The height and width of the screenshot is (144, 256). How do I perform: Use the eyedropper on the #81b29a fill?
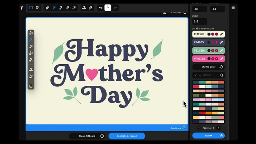pos(222,51)
